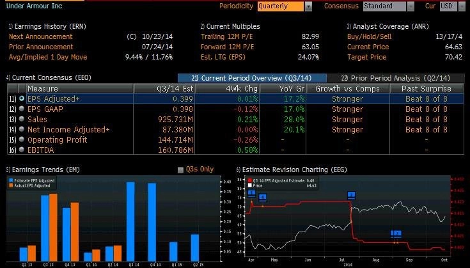The height and width of the screenshot is (268, 470).
Task: Open Current Multiples section
Action: pyautogui.click(x=230, y=26)
